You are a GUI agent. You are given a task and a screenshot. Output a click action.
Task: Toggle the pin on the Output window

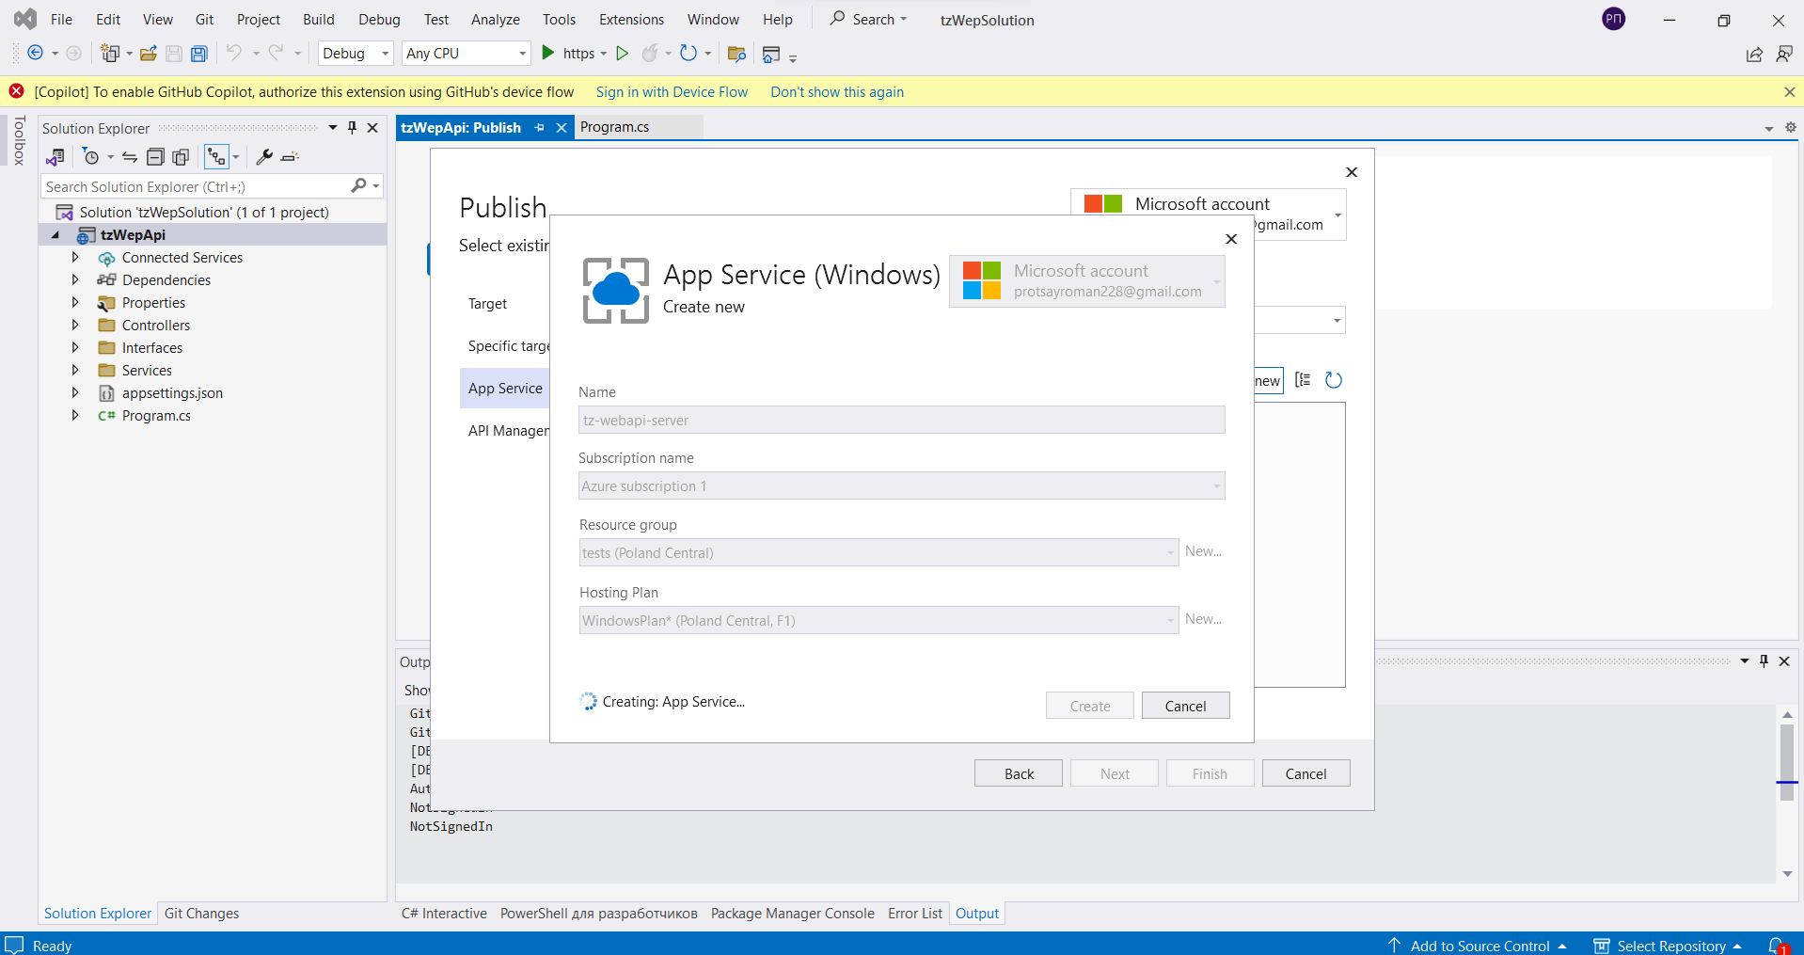(1764, 661)
